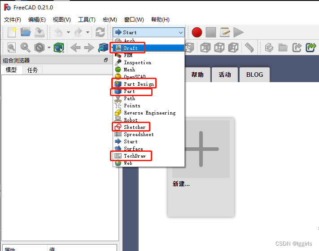The height and width of the screenshot is (251, 319).
Task: Choose FEM workbench from list
Action: pyautogui.click(x=149, y=55)
